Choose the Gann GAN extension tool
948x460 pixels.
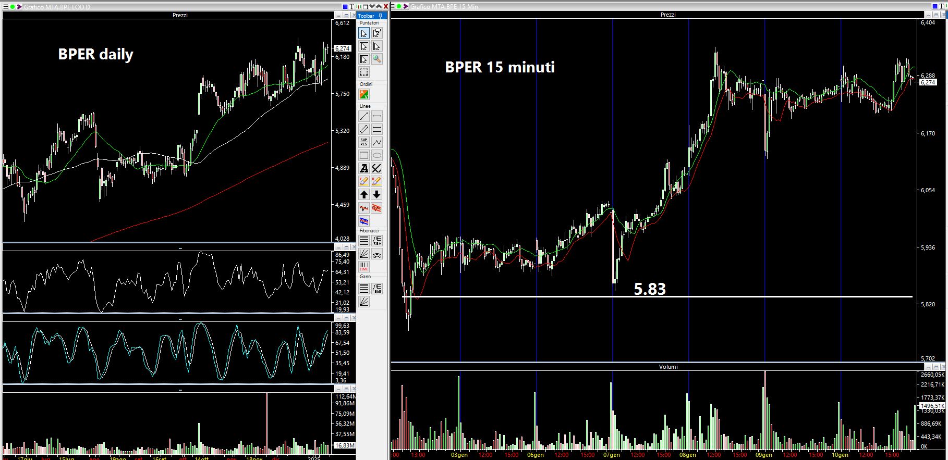click(x=377, y=288)
